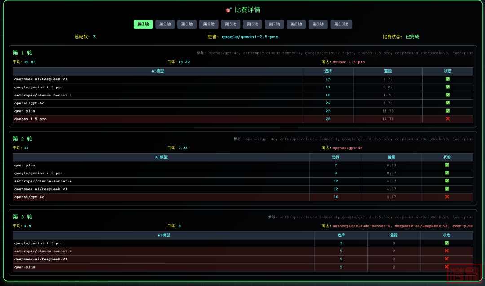The image size is (485, 286).
Task: Click the target icon beside 比赛详情
Action: 229,10
